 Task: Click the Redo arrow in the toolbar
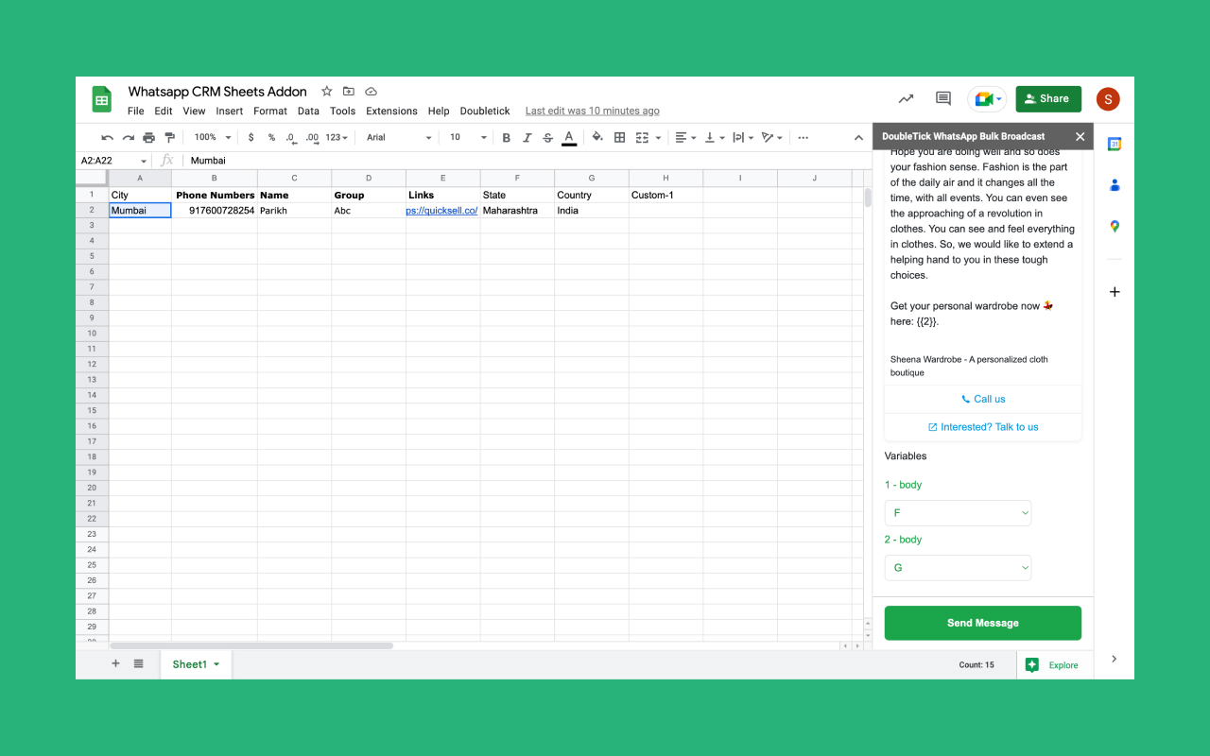pos(128,138)
